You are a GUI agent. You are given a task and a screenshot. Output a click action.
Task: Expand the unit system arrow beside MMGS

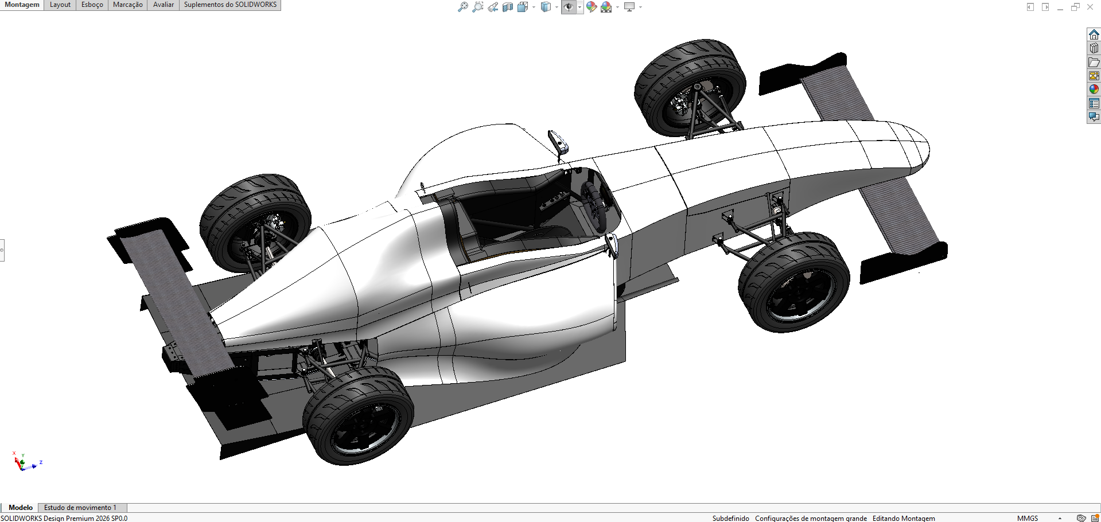[x=1060, y=518]
